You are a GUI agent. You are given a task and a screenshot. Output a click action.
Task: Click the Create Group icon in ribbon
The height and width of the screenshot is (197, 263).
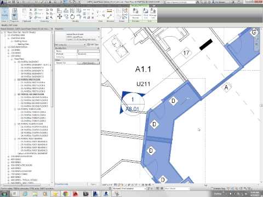pos(125,11)
